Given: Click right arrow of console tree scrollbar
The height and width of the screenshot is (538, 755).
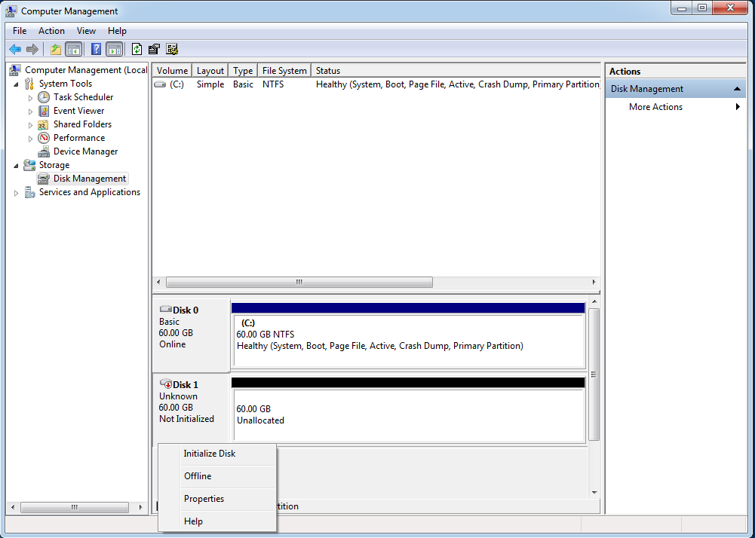Looking at the screenshot, I should 140,507.
